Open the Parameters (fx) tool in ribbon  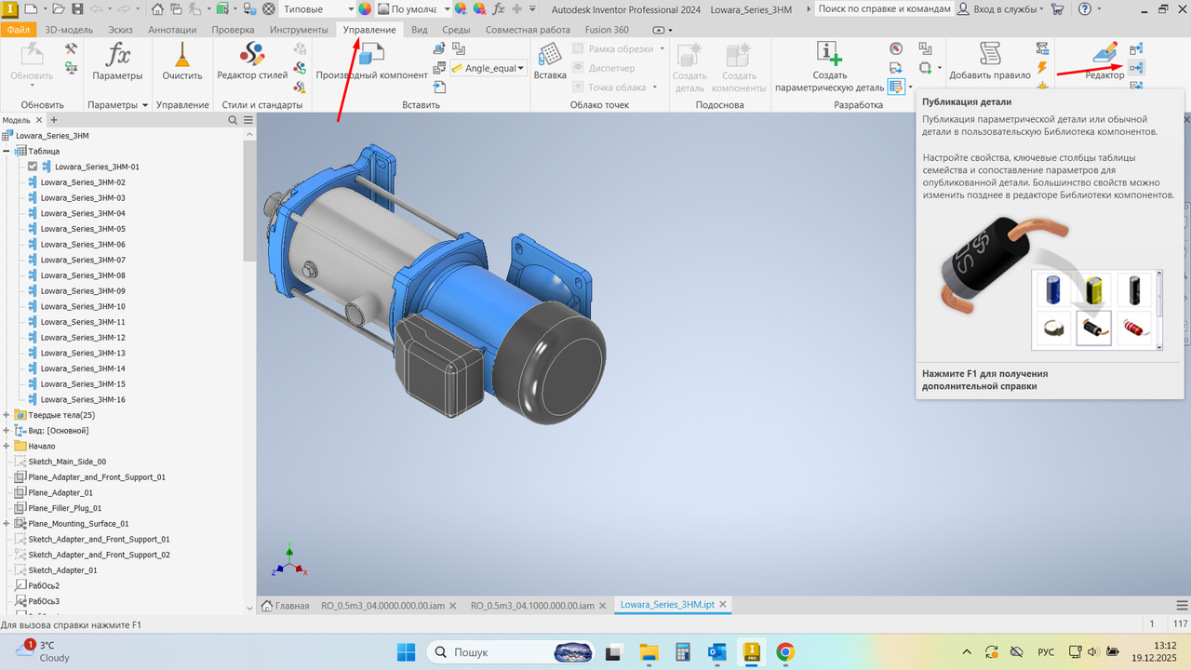[117, 60]
